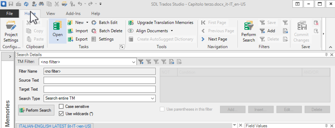Click the Perform Search button below fields
The image size is (335, 128).
(x=36, y=110)
